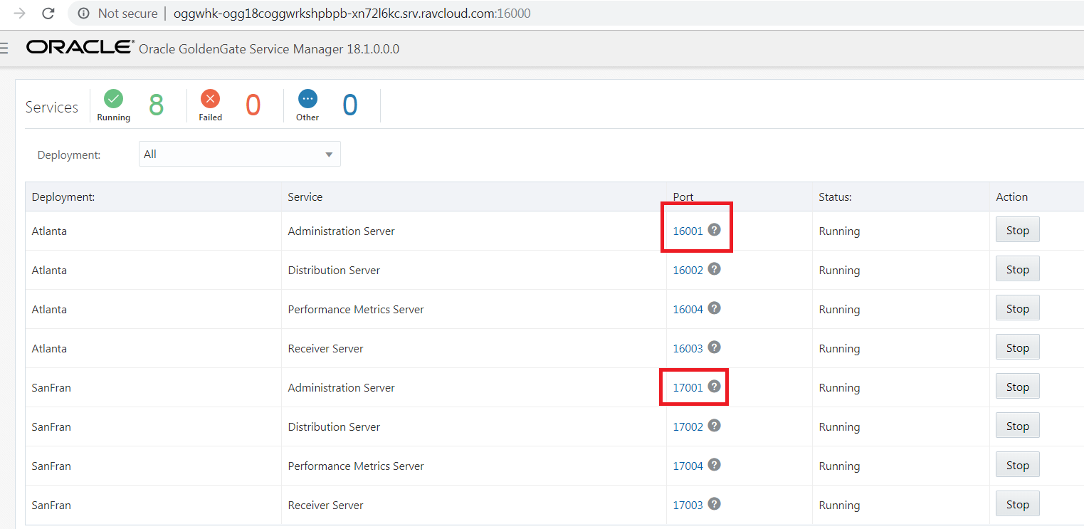The width and height of the screenshot is (1084, 529).
Task: Stop the Atlanta Distribution Server
Action: 1018,269
